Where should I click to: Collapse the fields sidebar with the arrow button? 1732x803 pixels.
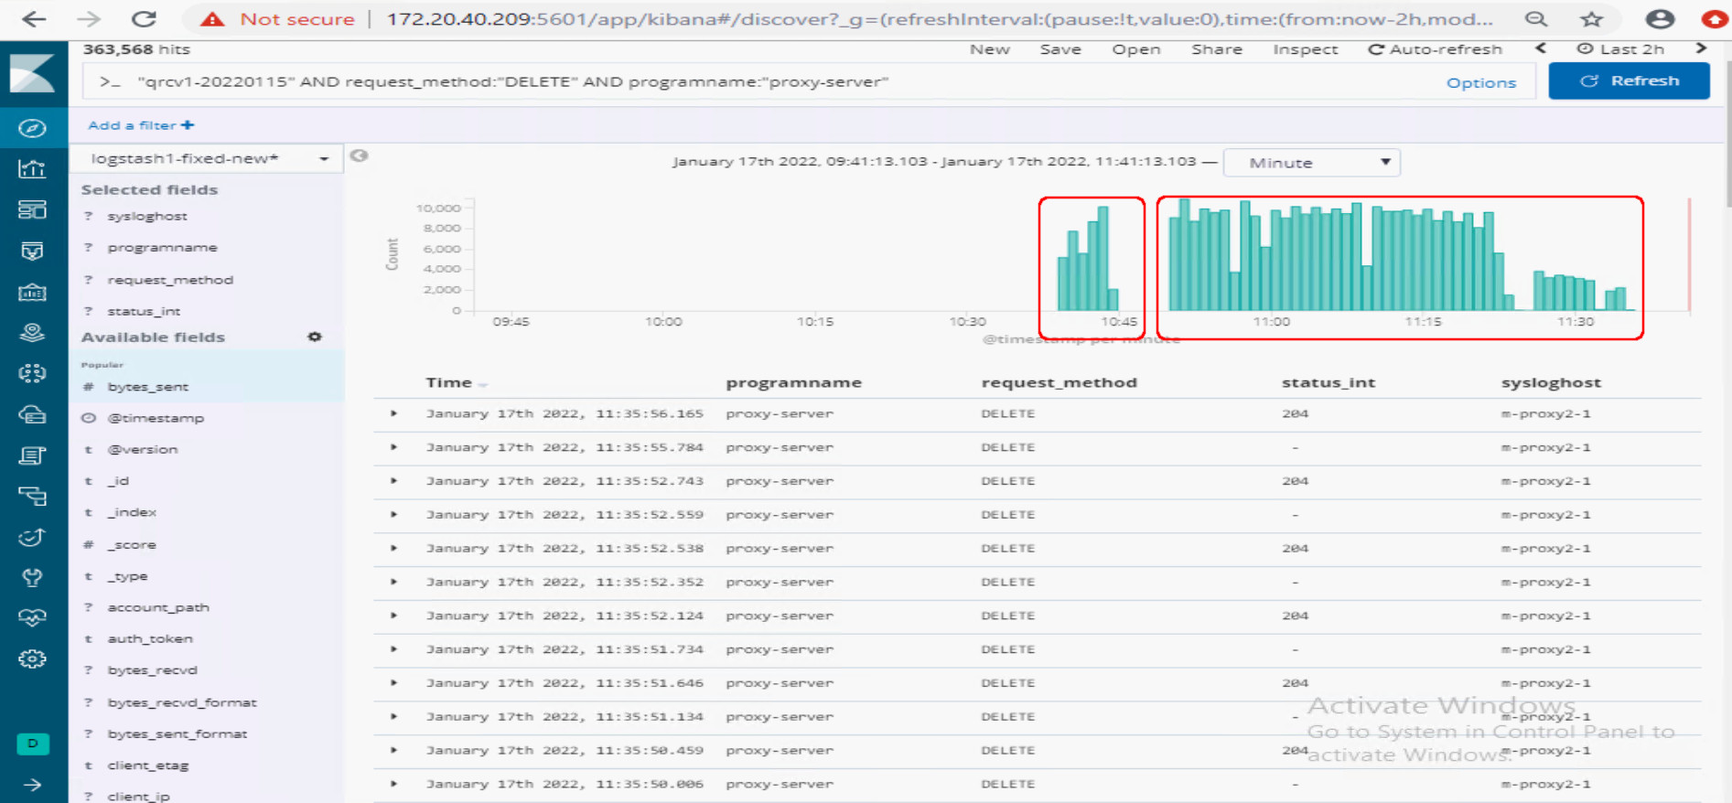(360, 155)
